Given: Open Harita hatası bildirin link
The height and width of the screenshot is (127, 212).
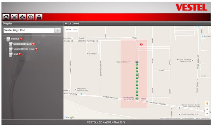Looking at the screenshot, I should (203, 118).
